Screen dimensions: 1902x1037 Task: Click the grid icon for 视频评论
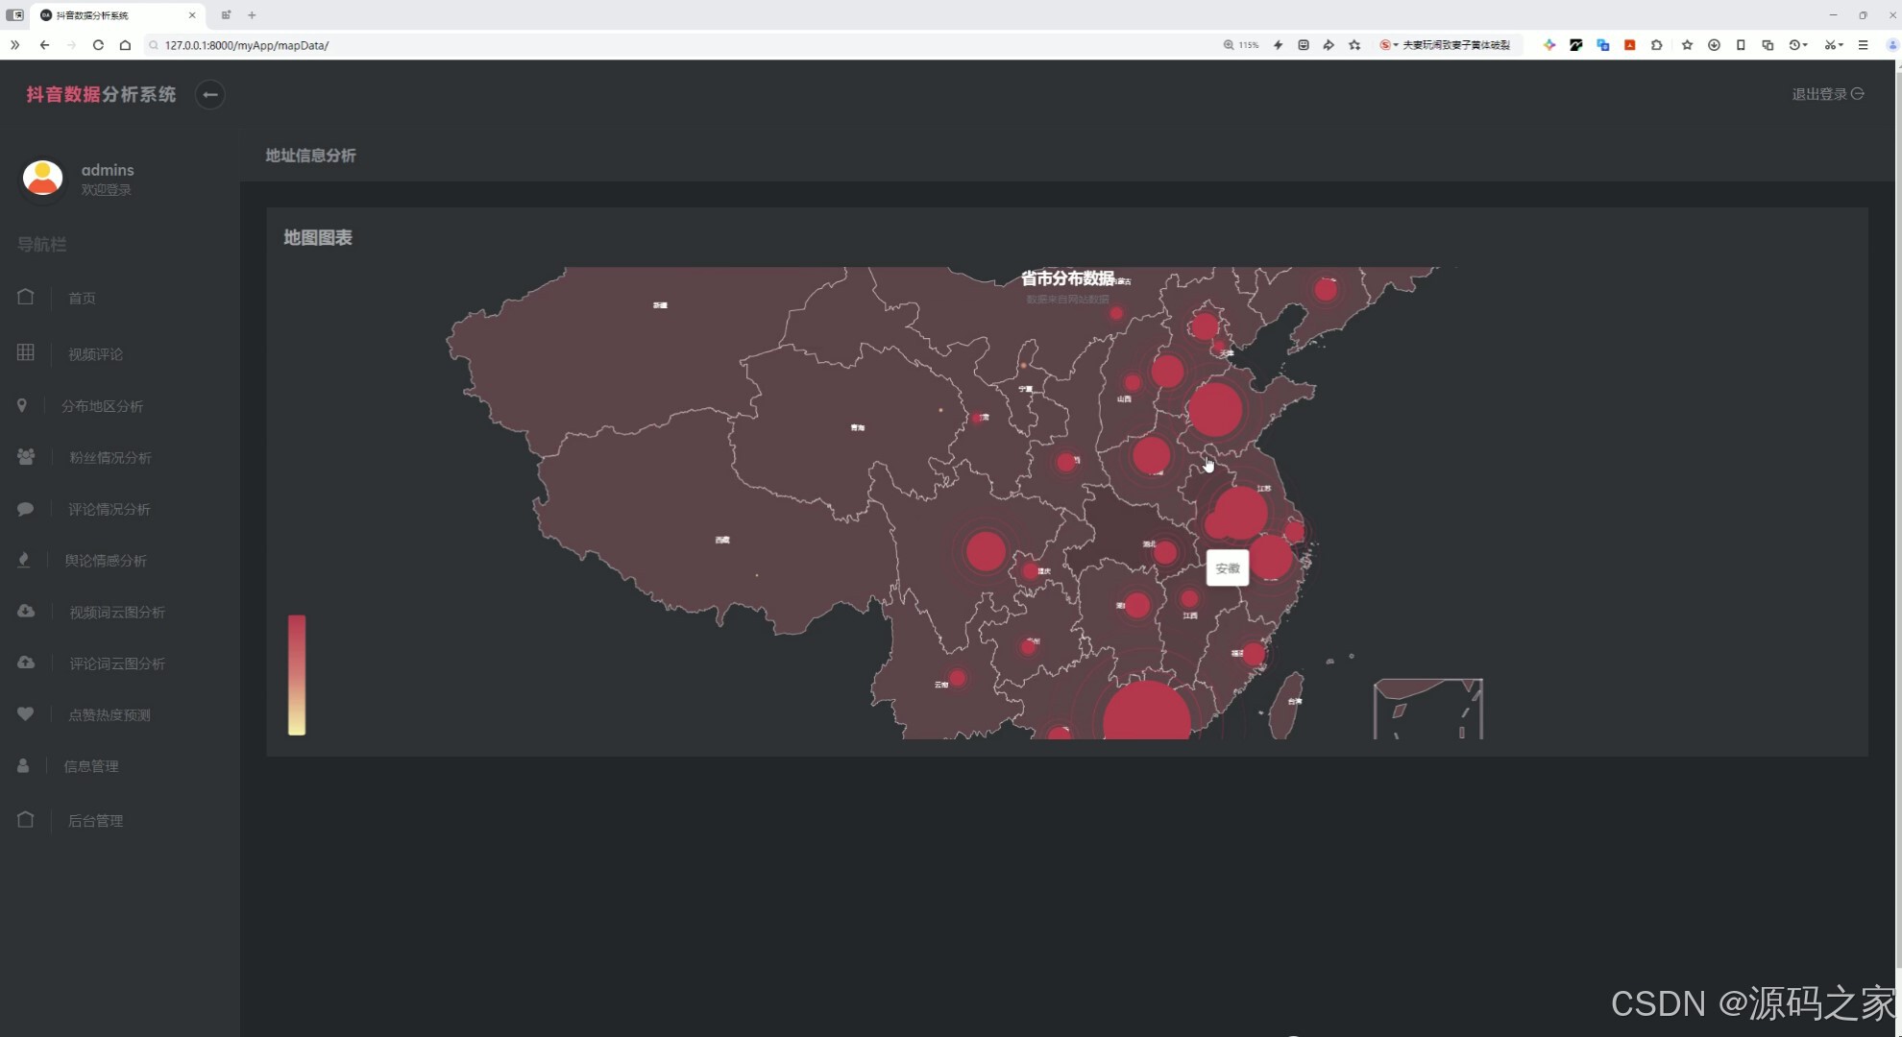[26, 352]
